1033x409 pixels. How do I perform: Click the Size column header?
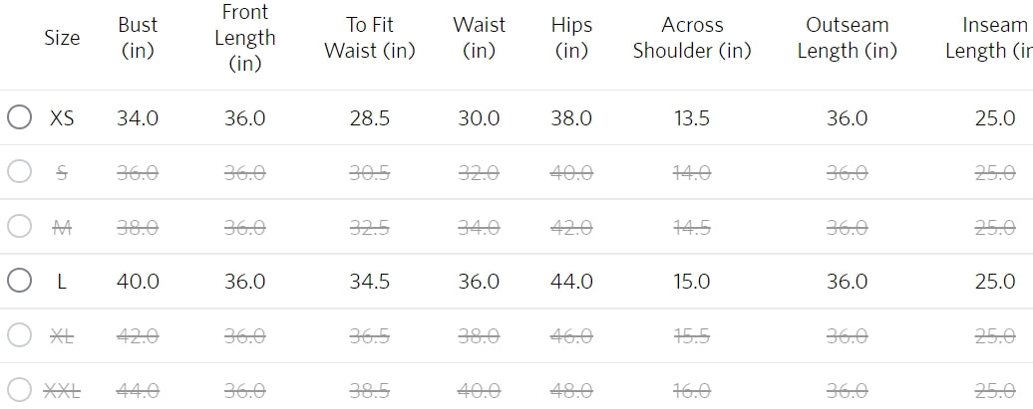point(62,38)
